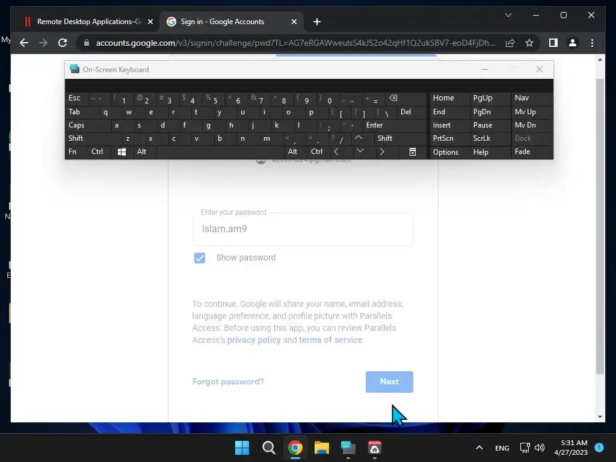Show hidden system tray icons
616x462 pixels.
point(479,448)
